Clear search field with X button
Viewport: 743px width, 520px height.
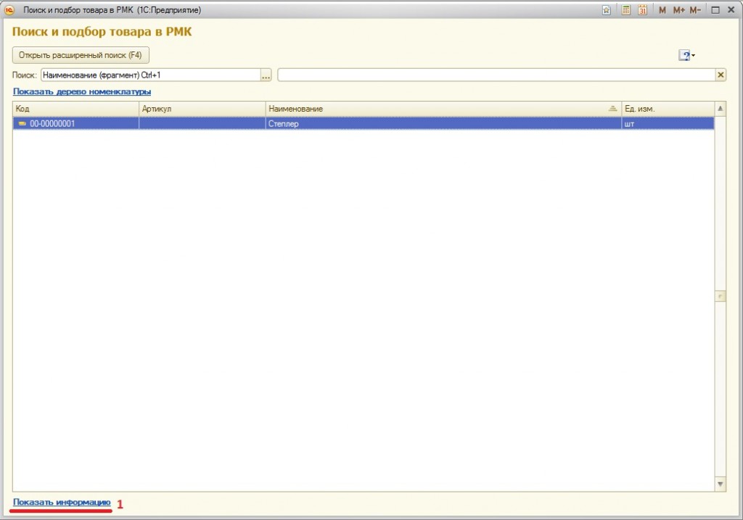pos(721,75)
